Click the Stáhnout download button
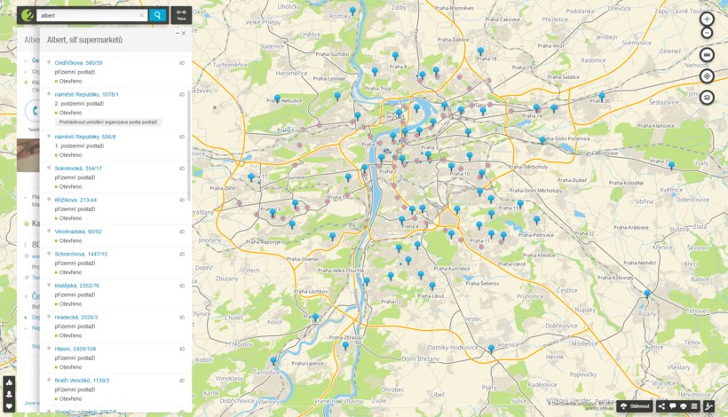Screen dimensions: 728x417 click(635, 406)
